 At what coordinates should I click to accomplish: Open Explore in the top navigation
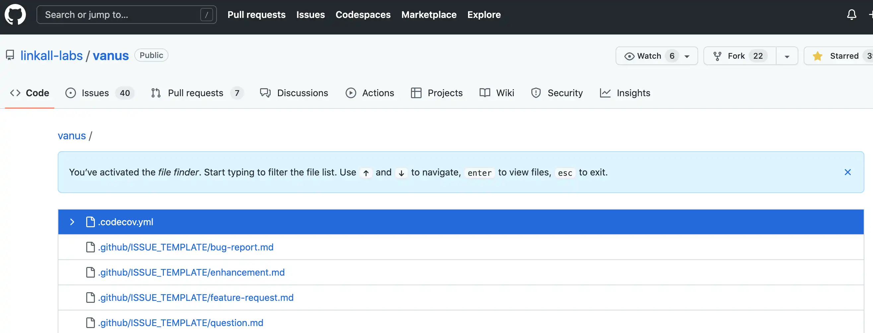click(484, 15)
